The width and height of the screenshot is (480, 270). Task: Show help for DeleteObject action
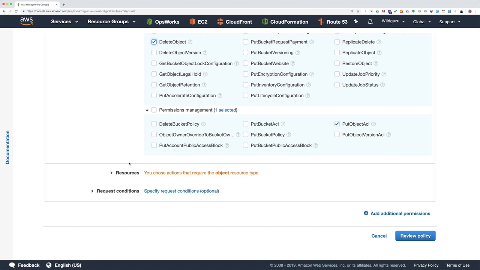[x=190, y=42]
